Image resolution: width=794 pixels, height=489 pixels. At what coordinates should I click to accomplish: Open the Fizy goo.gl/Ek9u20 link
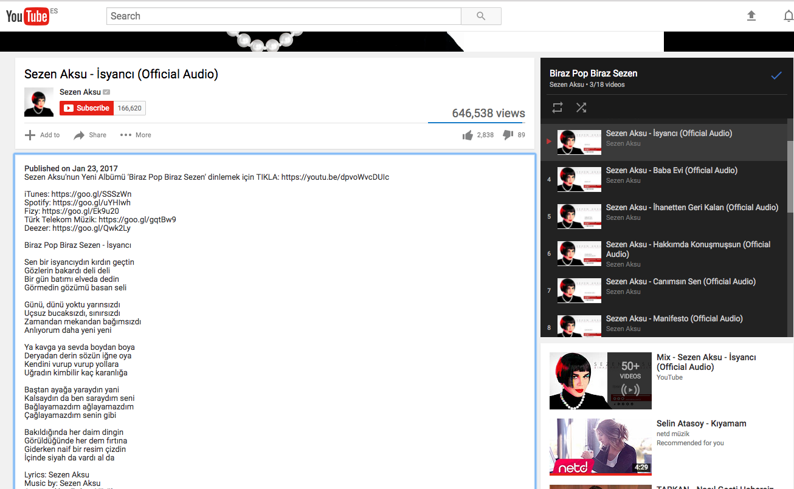[x=80, y=211]
